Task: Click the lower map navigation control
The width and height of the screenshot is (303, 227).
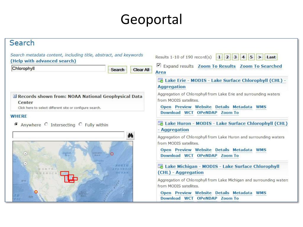Action: coord(25,163)
